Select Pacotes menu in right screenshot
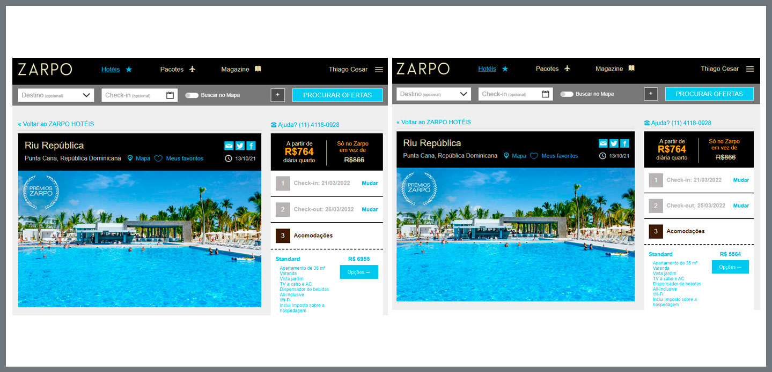This screenshot has height=372, width=772. [x=553, y=69]
